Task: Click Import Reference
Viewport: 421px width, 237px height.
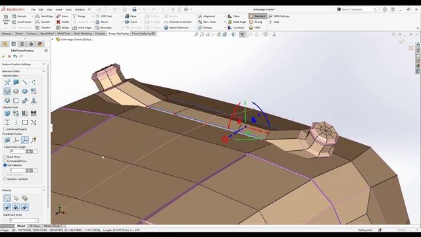Action: point(176,28)
